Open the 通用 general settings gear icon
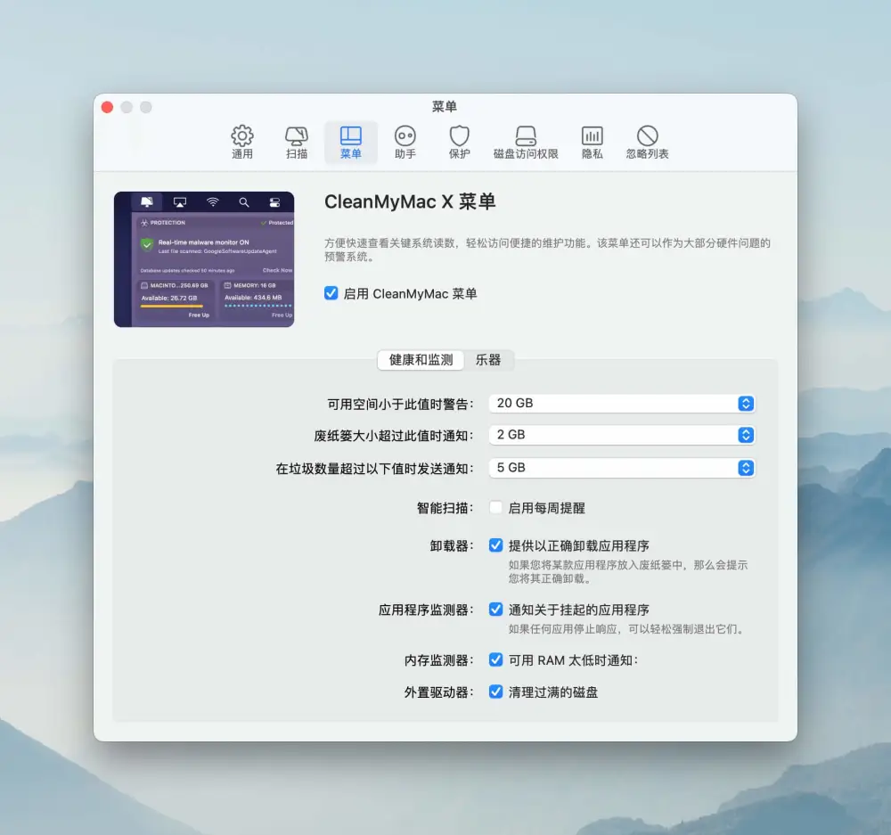 click(242, 136)
